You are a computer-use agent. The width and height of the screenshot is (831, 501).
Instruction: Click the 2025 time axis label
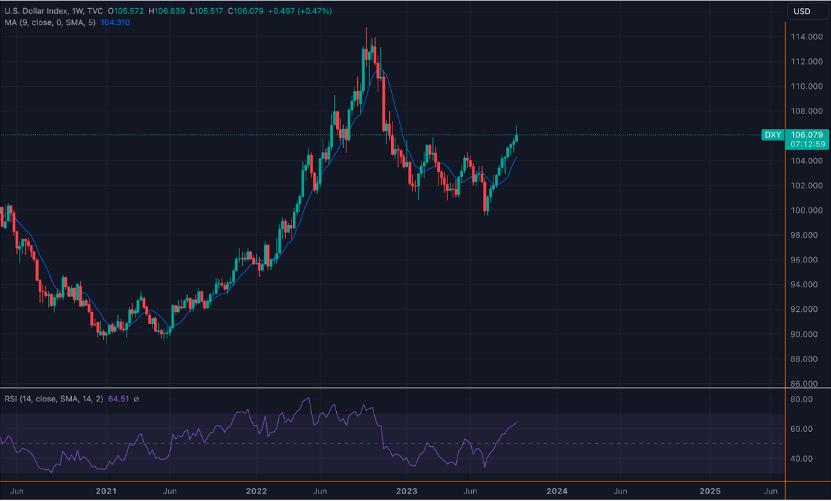[x=710, y=491]
